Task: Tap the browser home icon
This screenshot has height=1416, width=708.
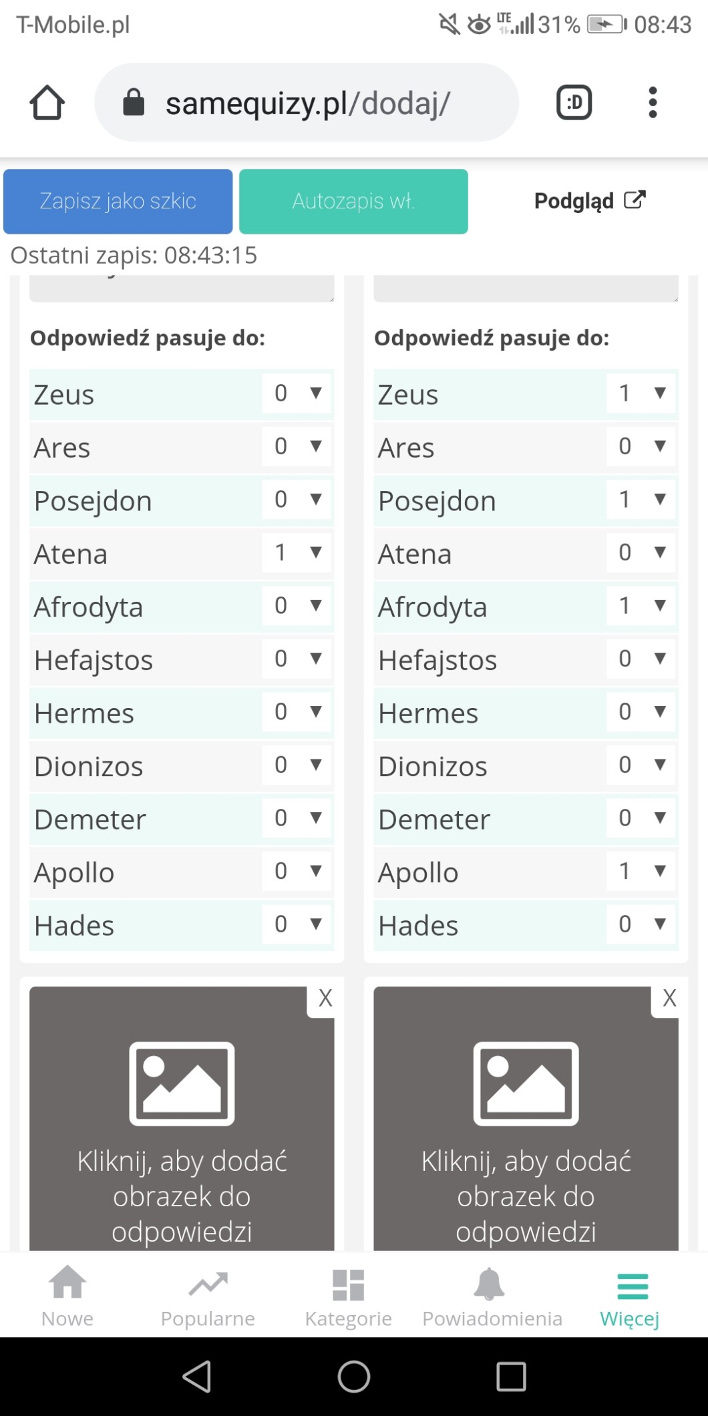Action: 47,103
